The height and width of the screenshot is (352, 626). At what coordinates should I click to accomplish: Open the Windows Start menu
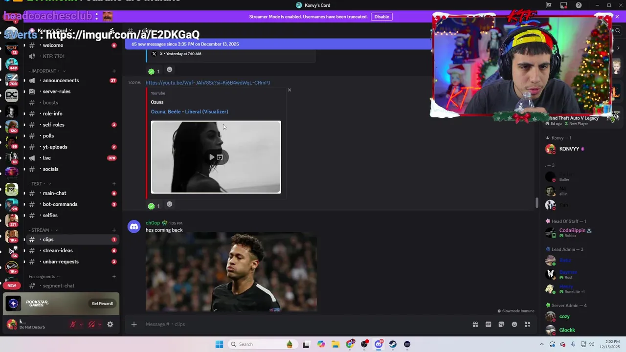coord(219,344)
